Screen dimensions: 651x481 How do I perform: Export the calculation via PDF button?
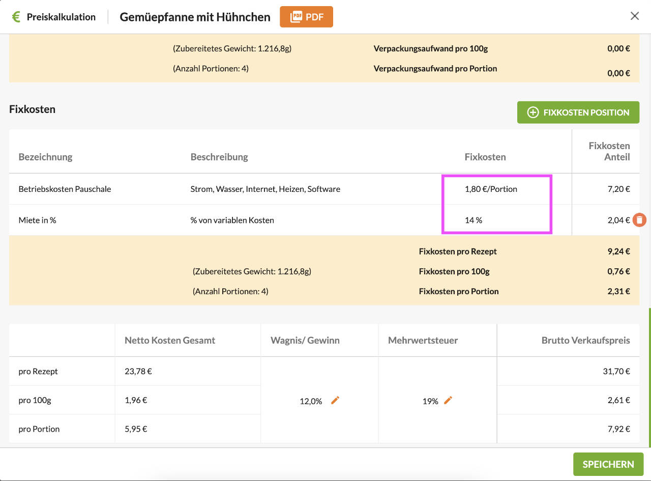306,17
